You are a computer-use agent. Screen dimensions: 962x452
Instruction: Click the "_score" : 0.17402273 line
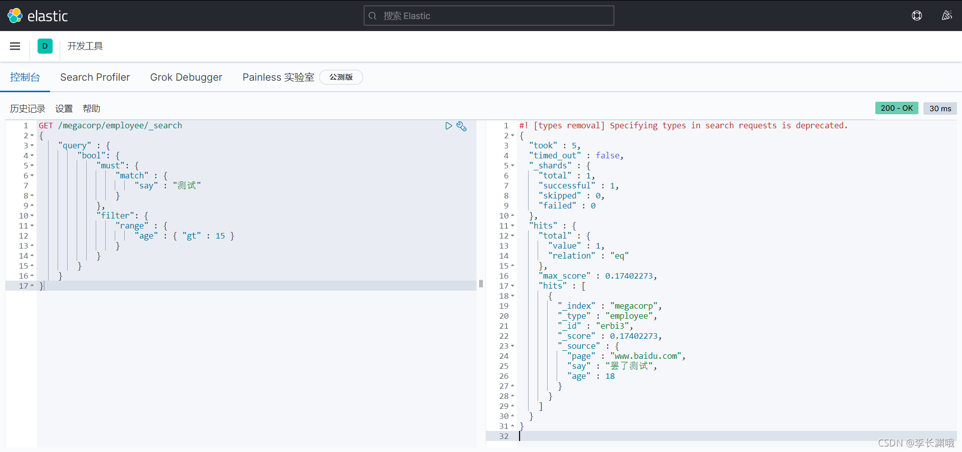610,336
